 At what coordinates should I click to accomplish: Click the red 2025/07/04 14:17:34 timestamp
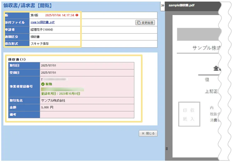pos(60,15)
